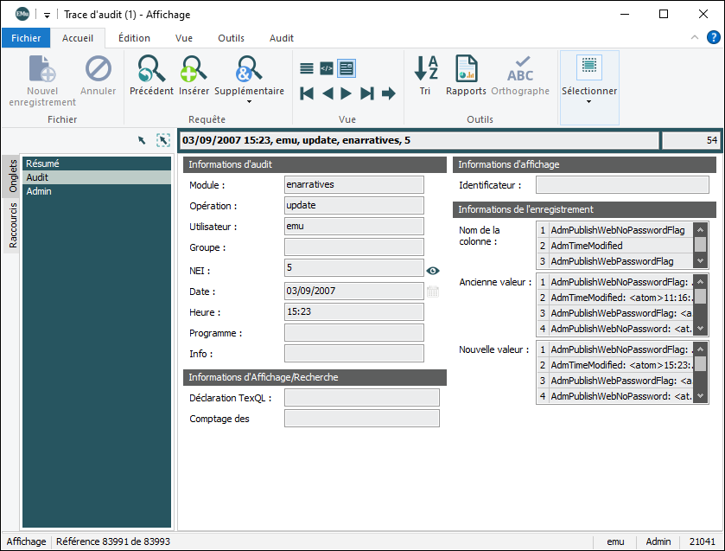Jump to the last record
The image size is (725, 551).
click(367, 93)
